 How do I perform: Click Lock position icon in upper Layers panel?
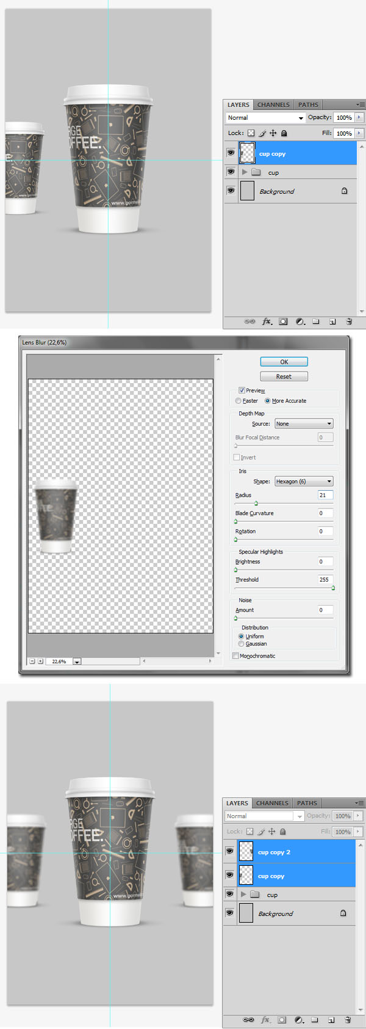[273, 133]
